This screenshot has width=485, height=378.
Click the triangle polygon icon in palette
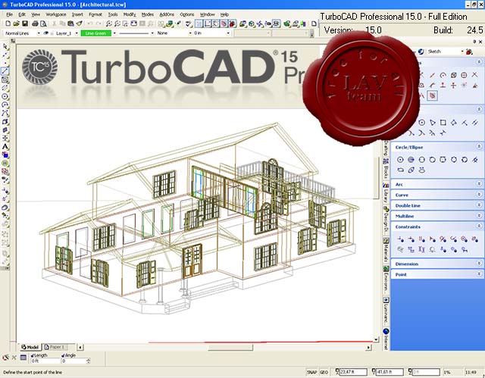(433, 123)
